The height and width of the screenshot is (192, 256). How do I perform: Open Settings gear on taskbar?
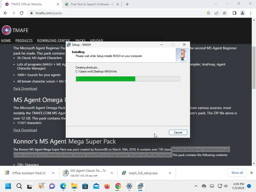click(129, 186)
